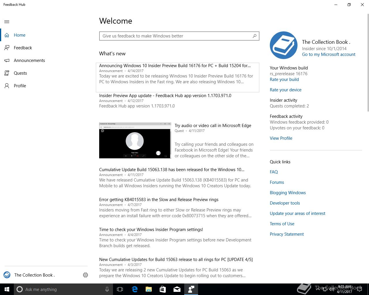The image size is (369, 295).
Task: Open the Terms of Use link
Action: [x=282, y=224]
